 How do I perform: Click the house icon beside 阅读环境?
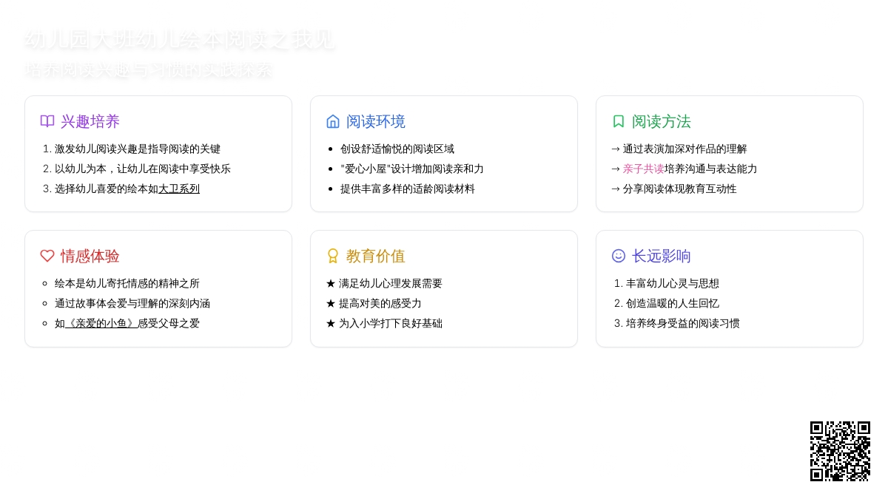coord(333,121)
